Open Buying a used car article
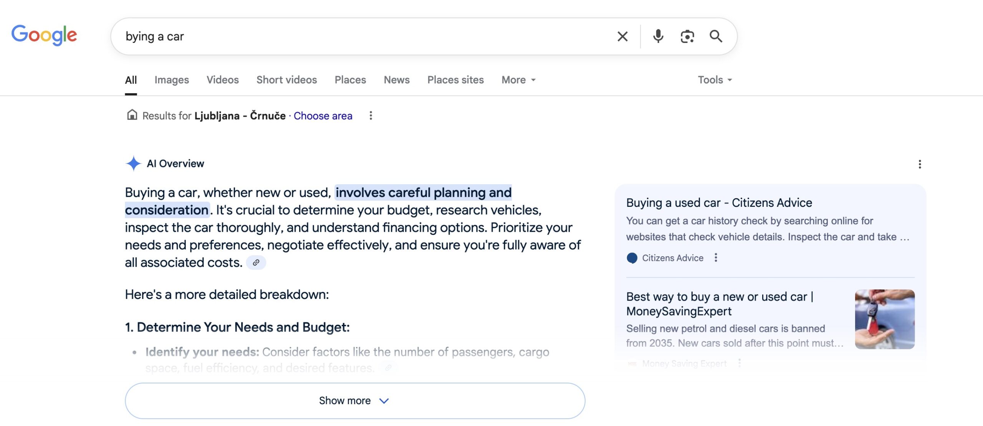The width and height of the screenshot is (983, 426). [719, 203]
